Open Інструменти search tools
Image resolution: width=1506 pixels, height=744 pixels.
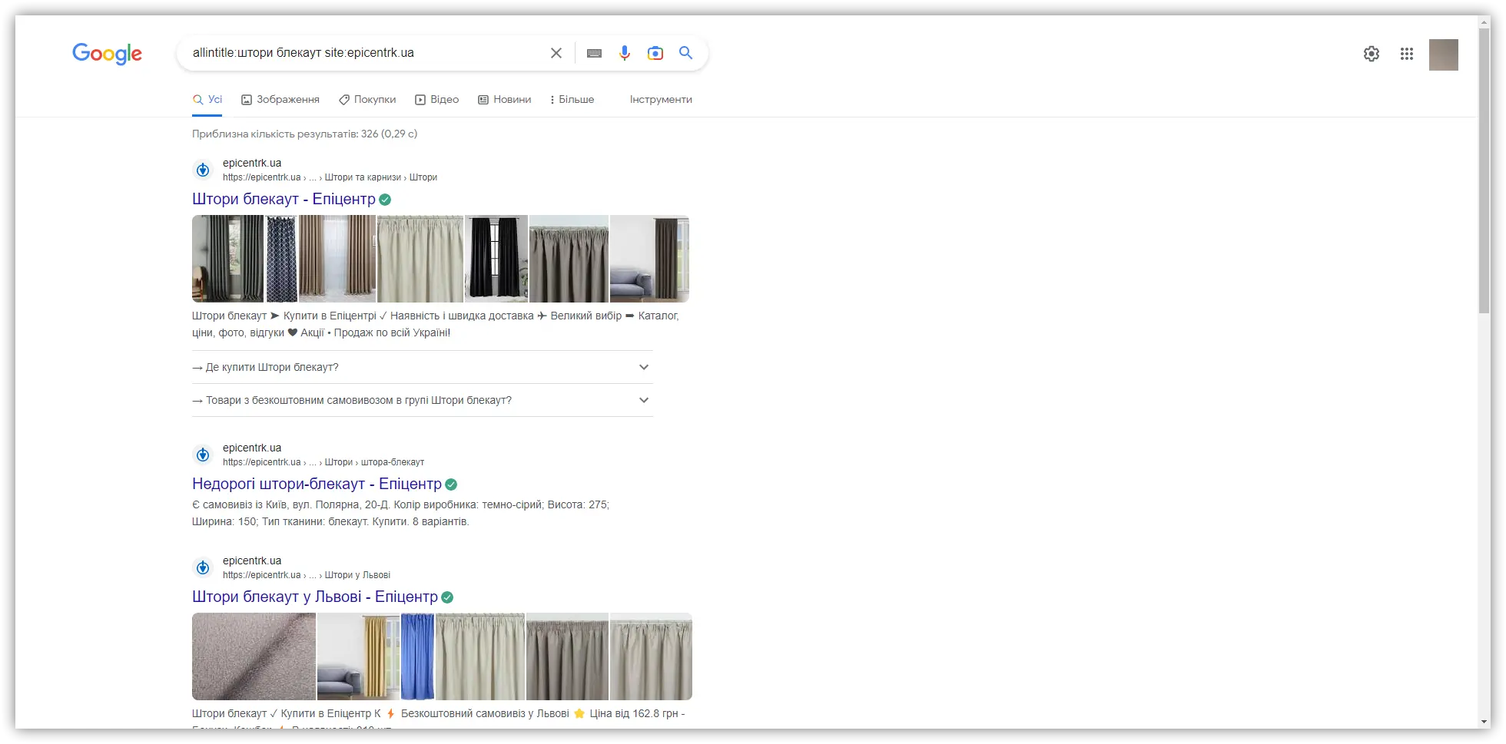(661, 100)
